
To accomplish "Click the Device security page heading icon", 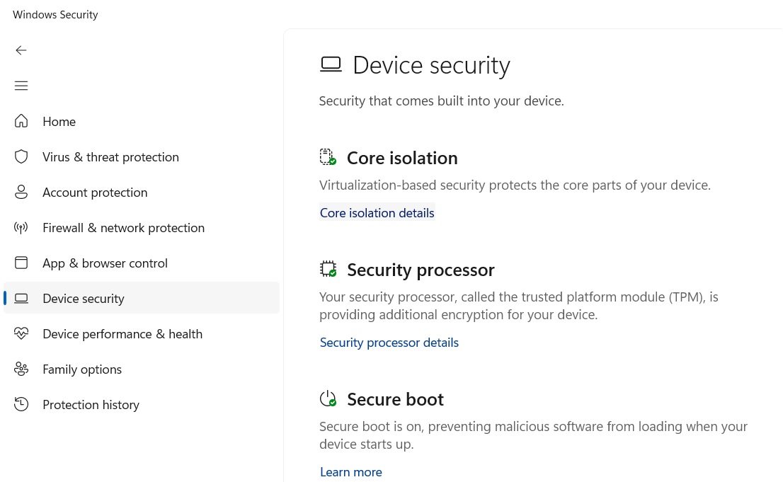I will pos(331,64).
